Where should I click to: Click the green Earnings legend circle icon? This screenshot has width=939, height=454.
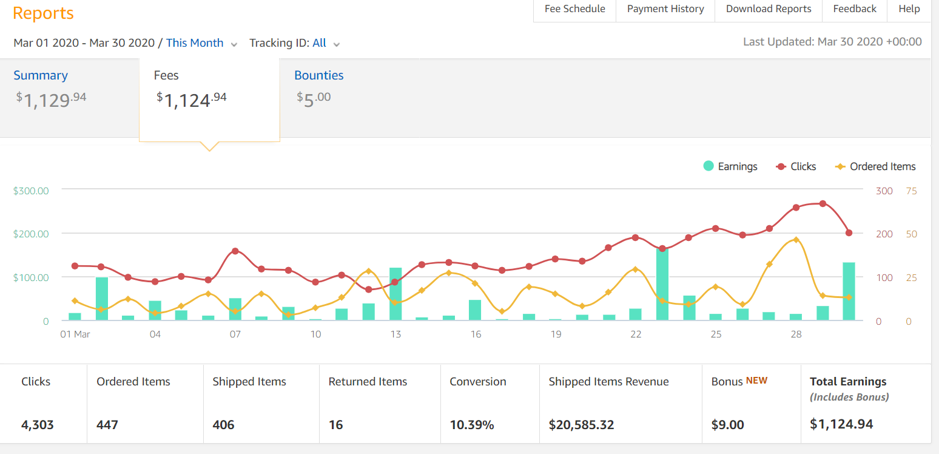pyautogui.click(x=708, y=166)
